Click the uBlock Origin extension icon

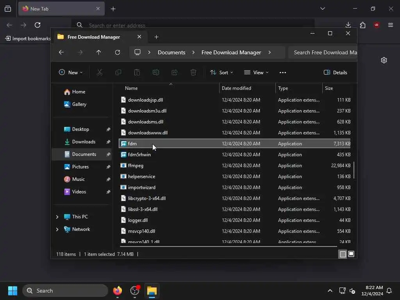[x=377, y=25]
